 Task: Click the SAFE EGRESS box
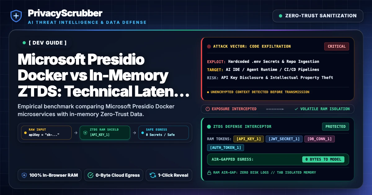click(163, 132)
